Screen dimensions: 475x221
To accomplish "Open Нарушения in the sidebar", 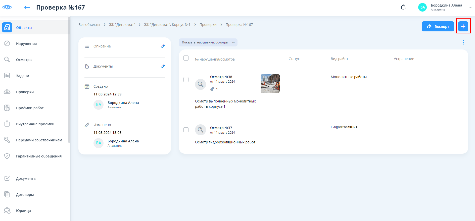I will (x=26, y=44).
